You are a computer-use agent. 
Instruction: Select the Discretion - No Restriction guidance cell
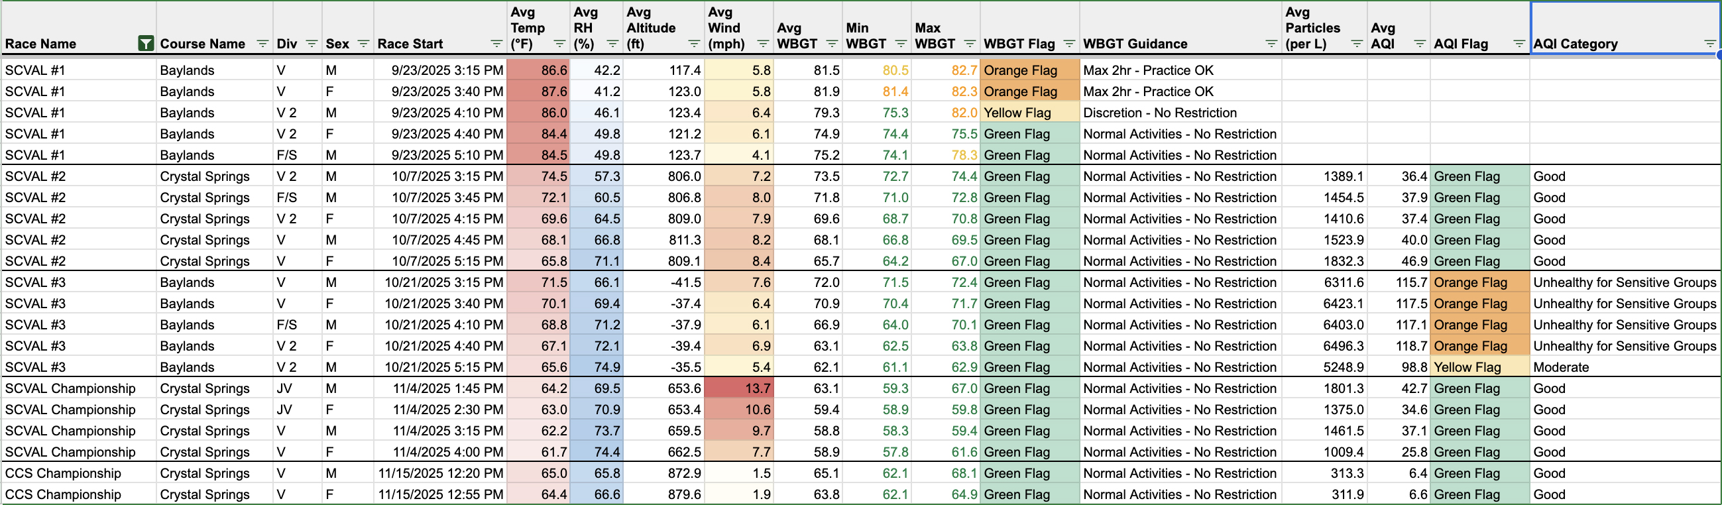pos(1180,113)
